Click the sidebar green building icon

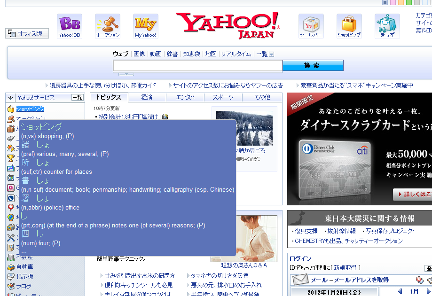11,257
